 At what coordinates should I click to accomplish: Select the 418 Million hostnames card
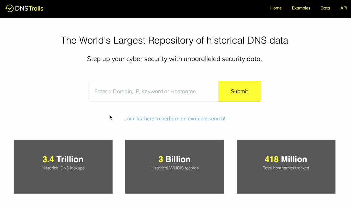pos(286,167)
